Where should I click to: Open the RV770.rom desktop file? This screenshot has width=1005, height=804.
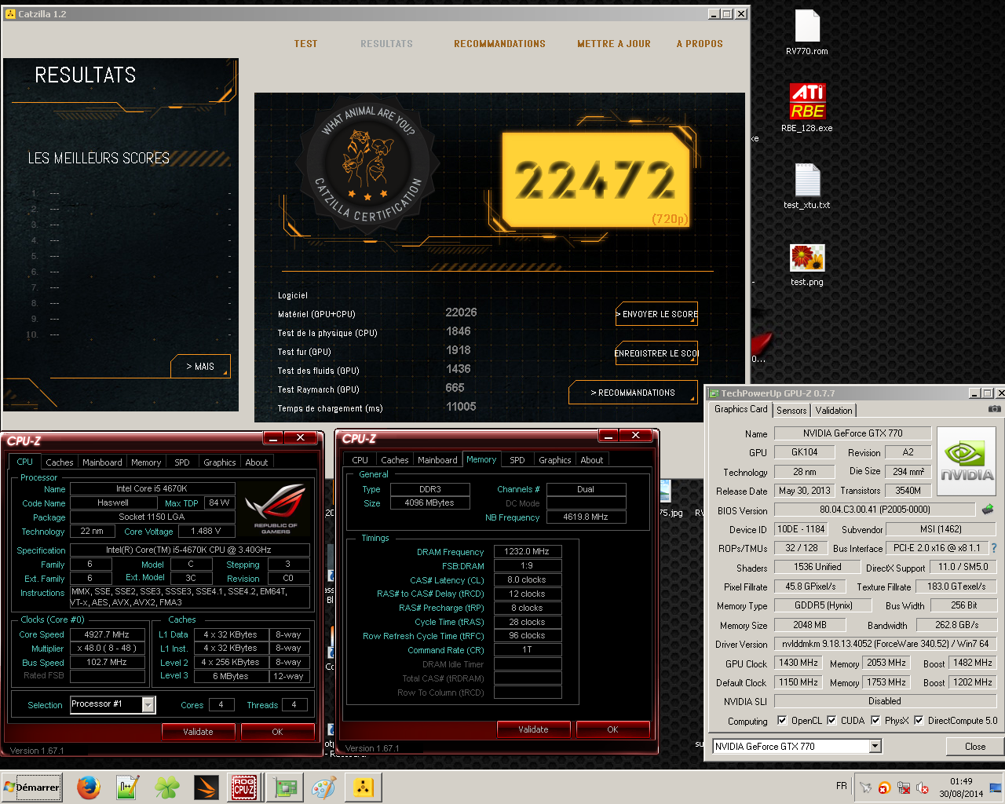point(807,33)
